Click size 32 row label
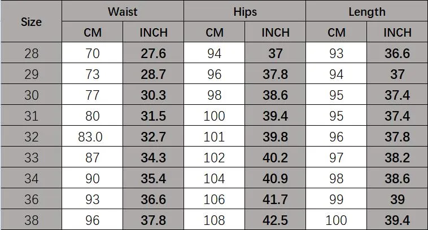 pyautogui.click(x=31, y=136)
